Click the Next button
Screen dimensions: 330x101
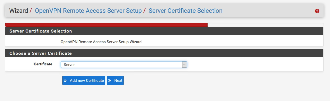(x=115, y=80)
